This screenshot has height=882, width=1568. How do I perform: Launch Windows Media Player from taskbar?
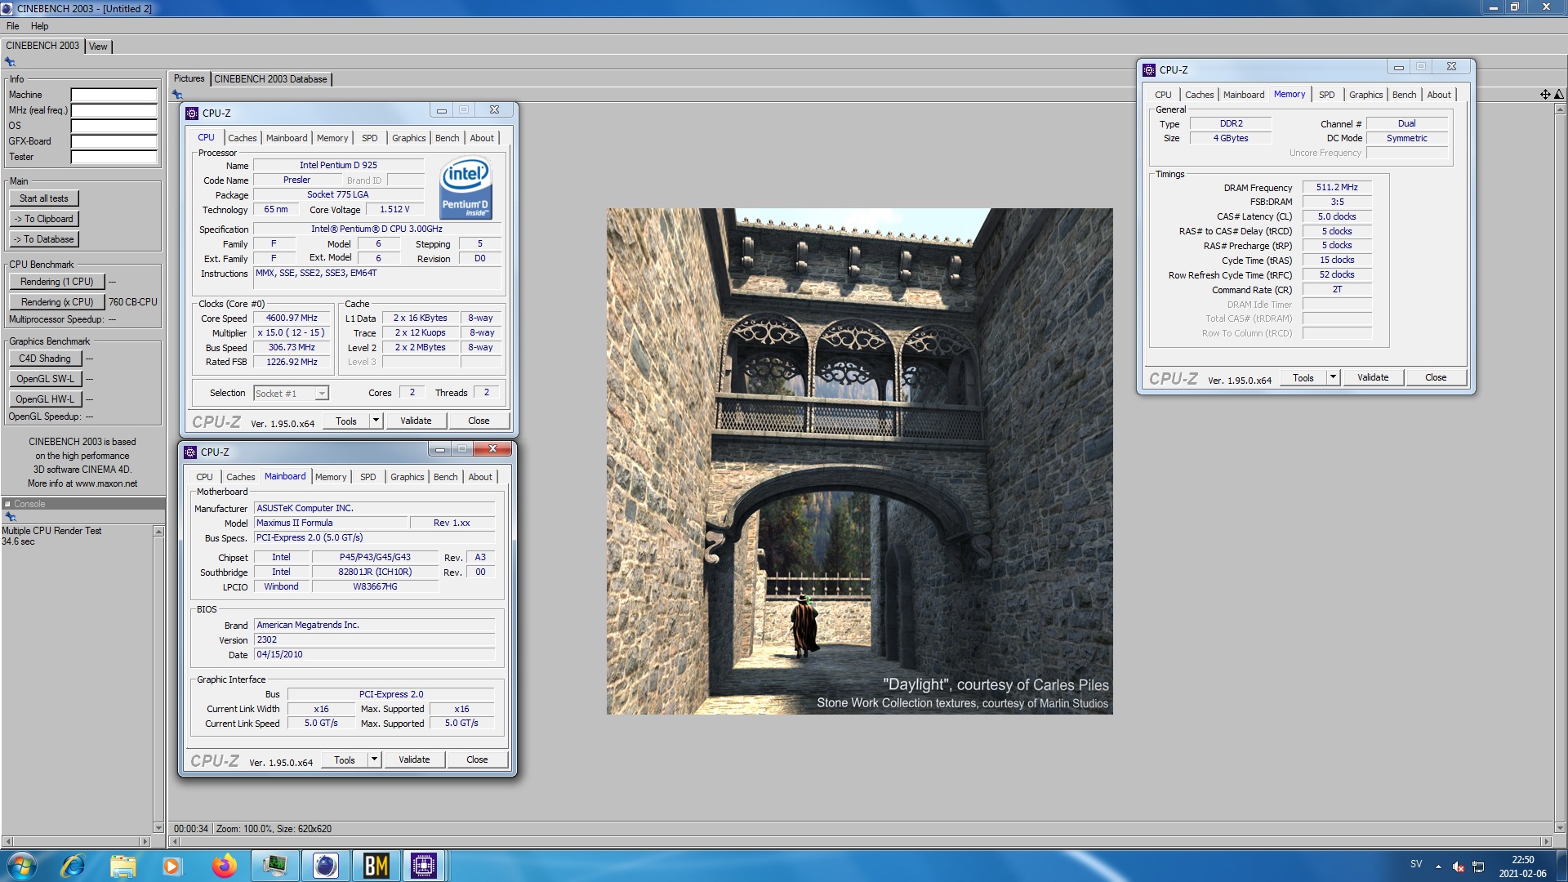click(171, 866)
